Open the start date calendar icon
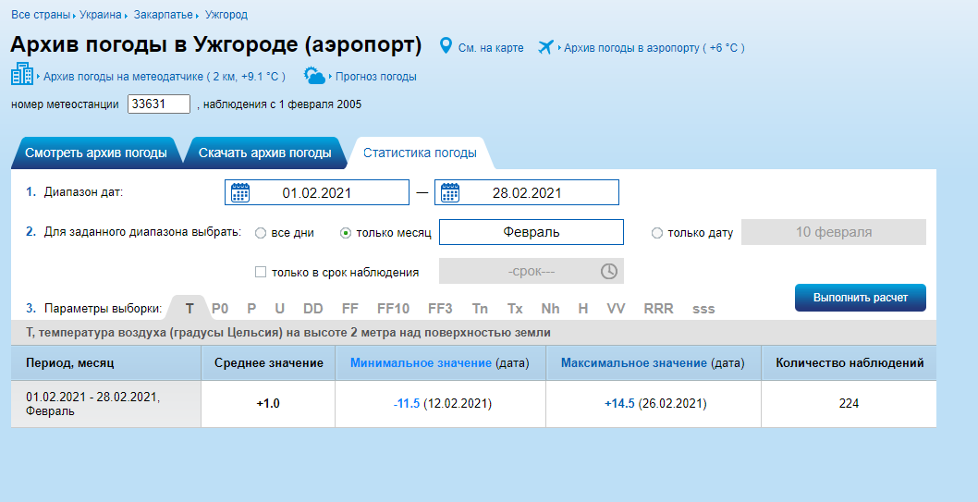978x502 pixels. click(240, 192)
